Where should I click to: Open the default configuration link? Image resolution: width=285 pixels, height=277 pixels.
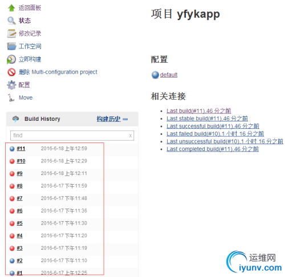169,75
